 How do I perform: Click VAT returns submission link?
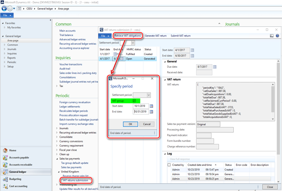tap(75, 180)
